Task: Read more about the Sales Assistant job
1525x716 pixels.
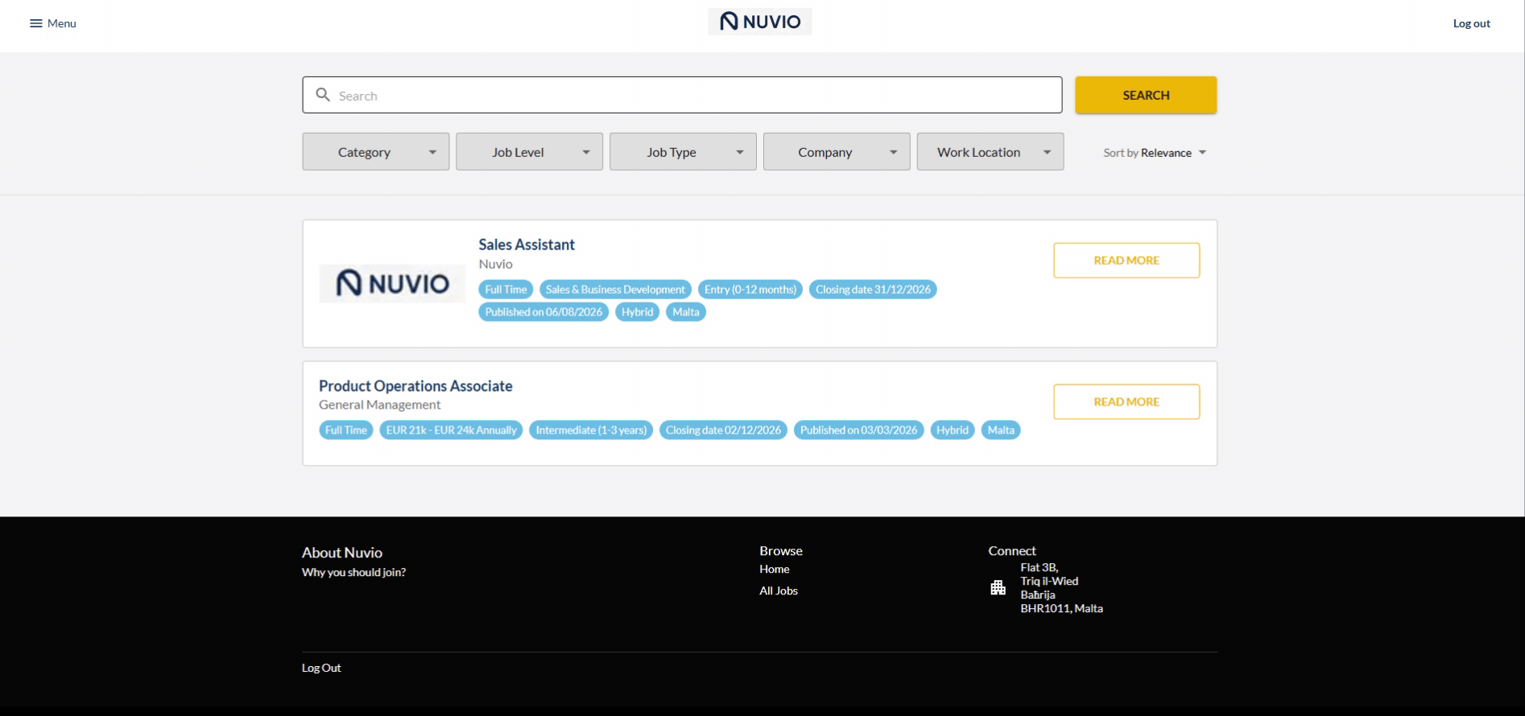Action: pos(1126,261)
